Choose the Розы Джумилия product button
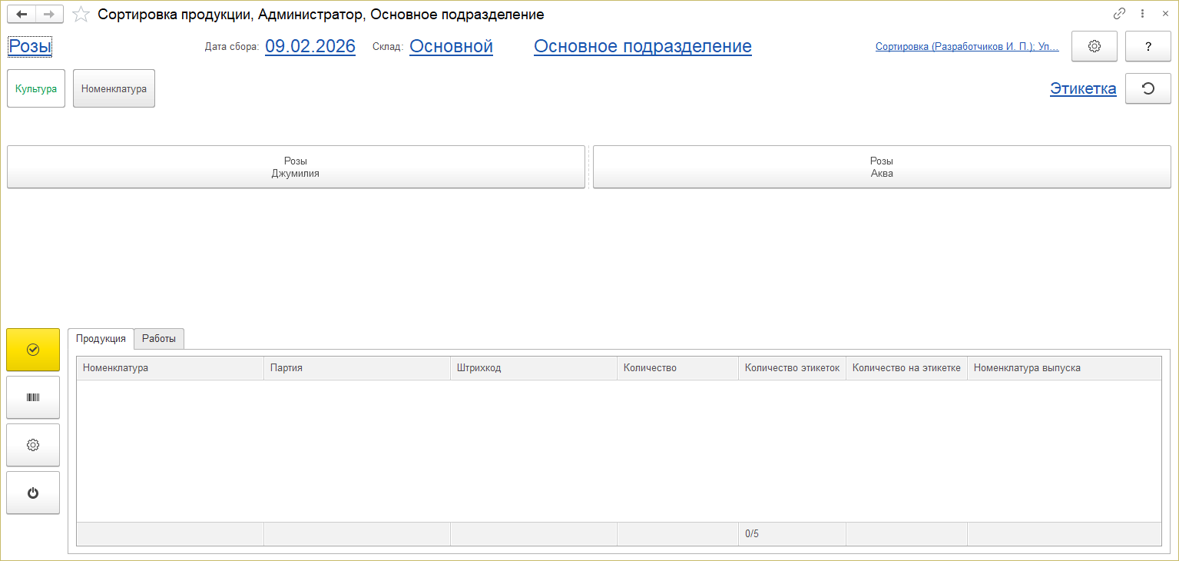The width and height of the screenshot is (1179, 561). coord(296,167)
